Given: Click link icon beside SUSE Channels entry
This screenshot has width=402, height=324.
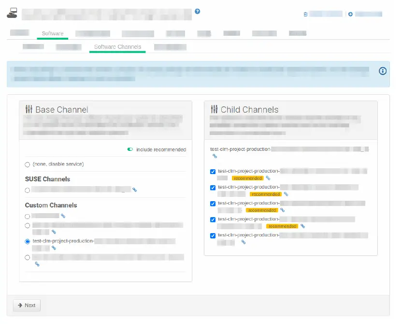Looking at the screenshot, I should click(x=135, y=190).
